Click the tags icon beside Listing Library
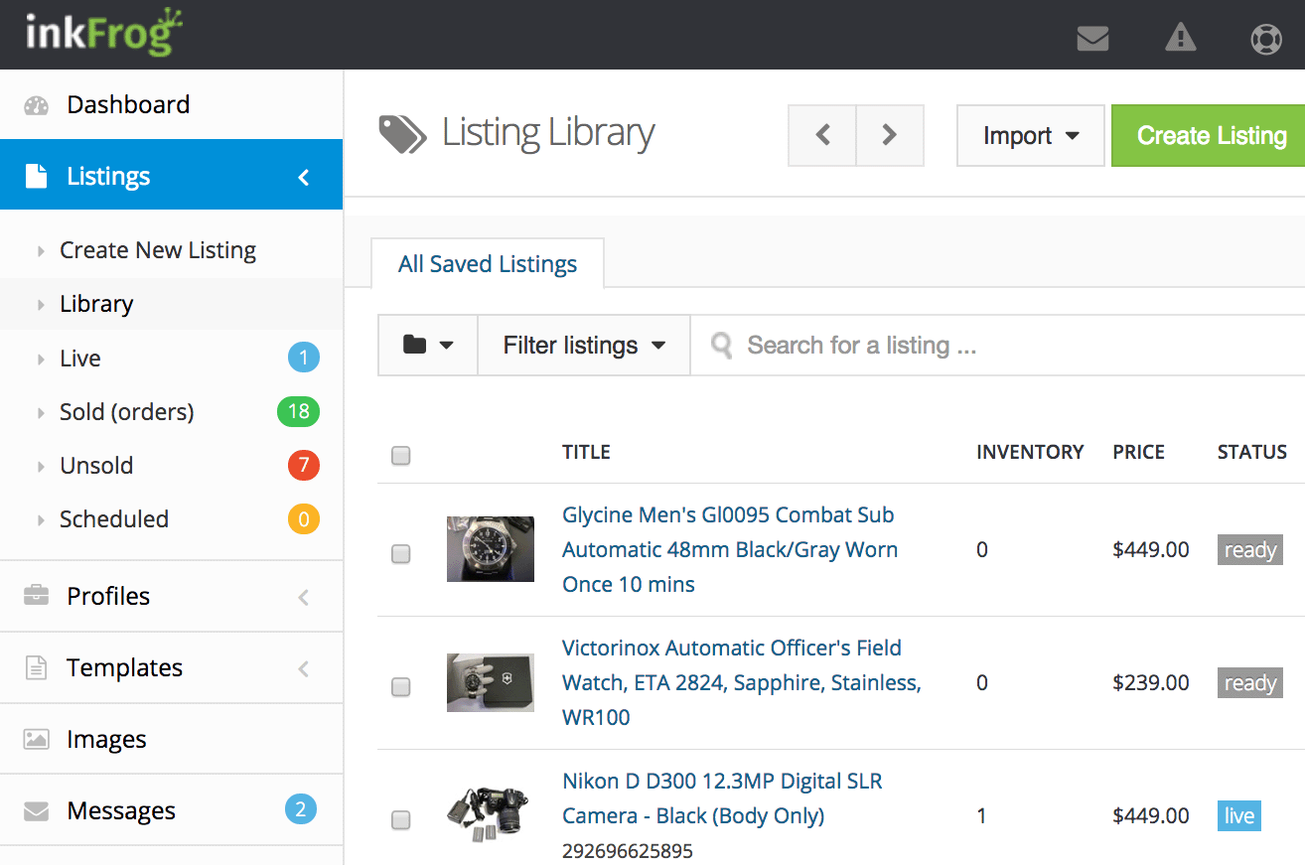The image size is (1305, 865). pos(402,134)
